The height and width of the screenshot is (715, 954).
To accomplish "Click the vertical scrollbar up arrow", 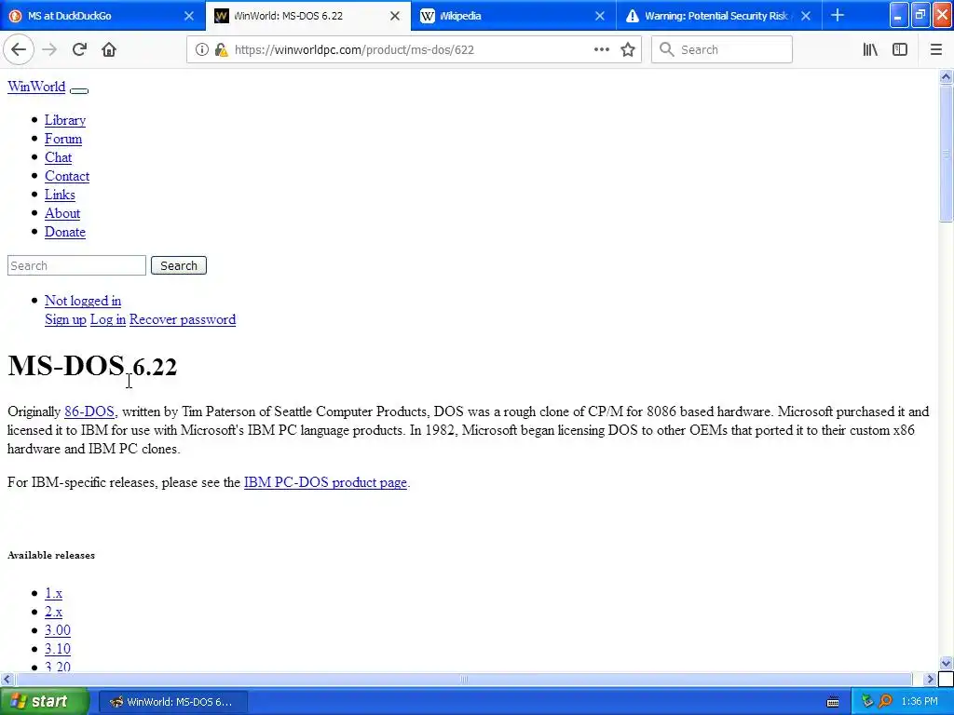I will [946, 76].
